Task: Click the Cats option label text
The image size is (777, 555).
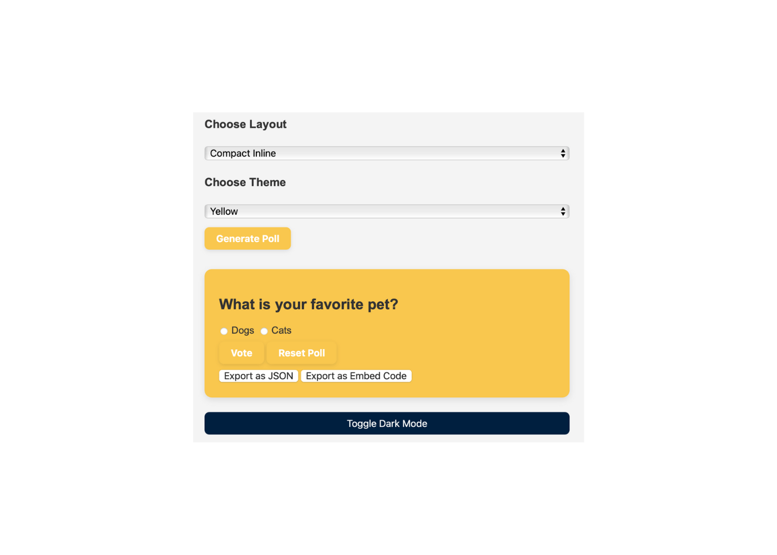Action: 281,330
